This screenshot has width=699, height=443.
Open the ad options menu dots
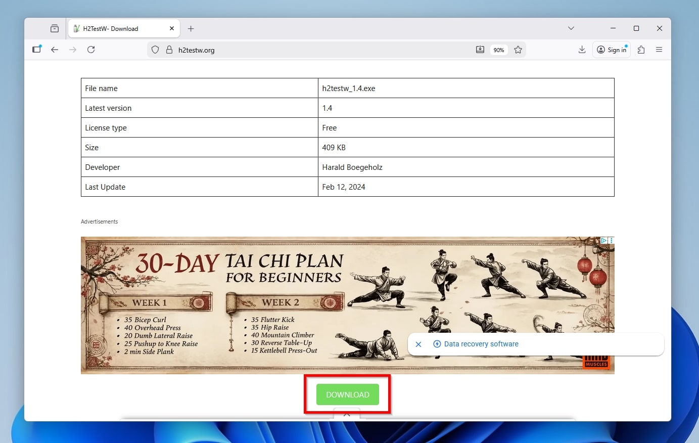tap(611, 241)
